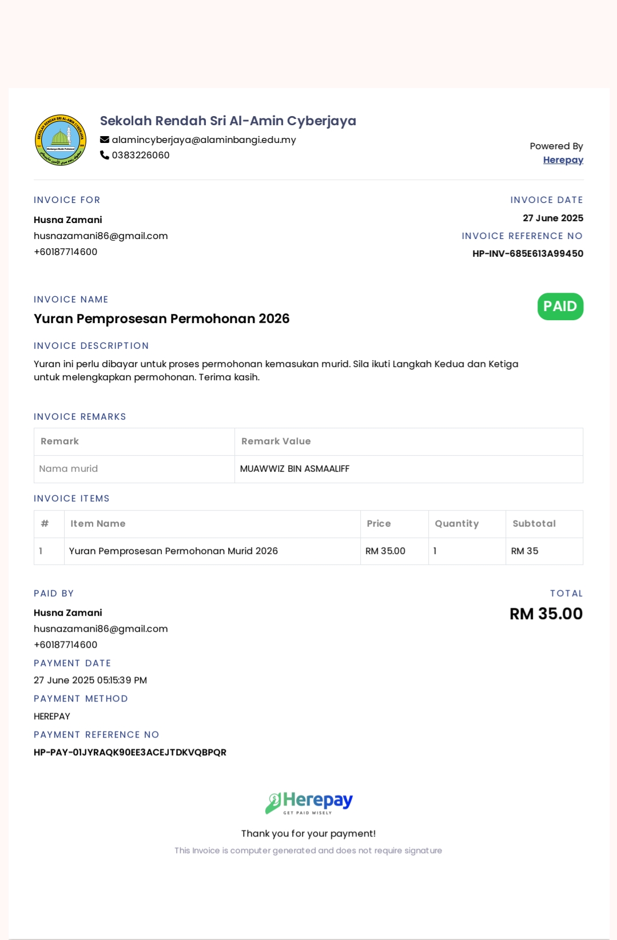Click the school phone number 0383226060
Image resolution: width=617 pixels, height=940 pixels.
click(141, 155)
